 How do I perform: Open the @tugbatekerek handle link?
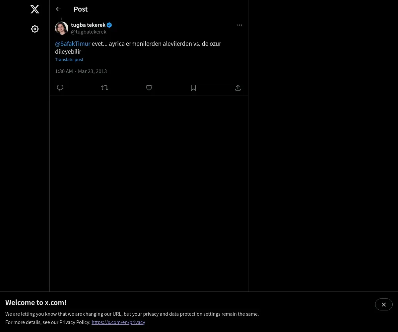click(89, 32)
